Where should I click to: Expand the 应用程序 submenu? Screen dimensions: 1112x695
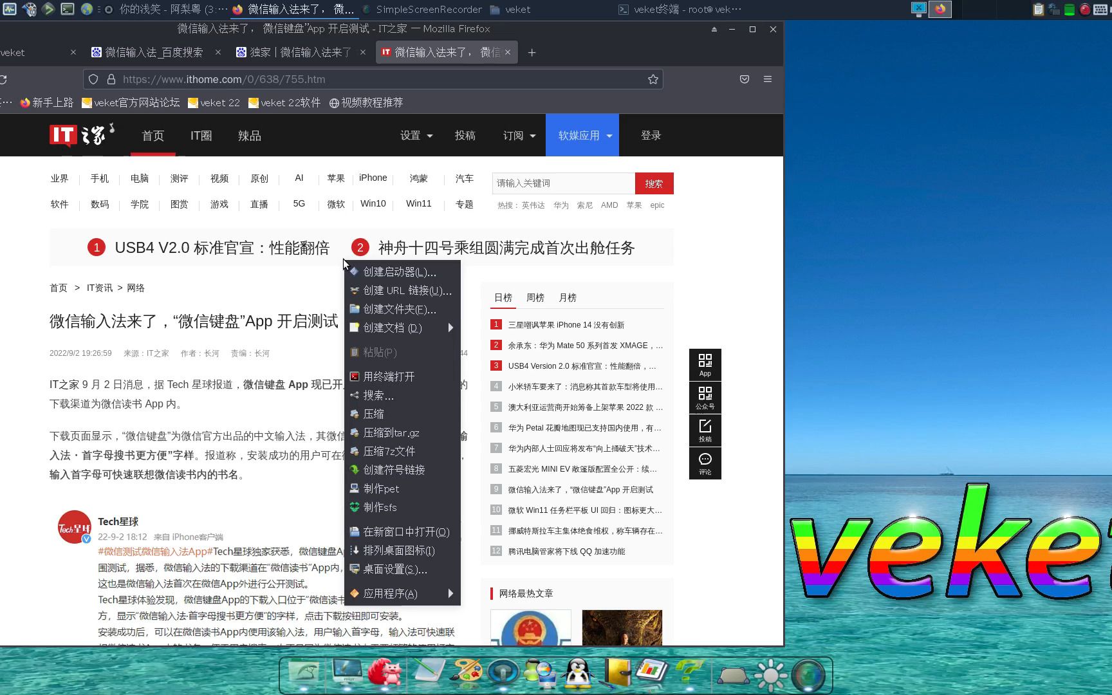402,593
